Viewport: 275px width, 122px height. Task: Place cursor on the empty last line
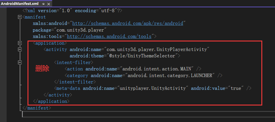(x=116, y=114)
